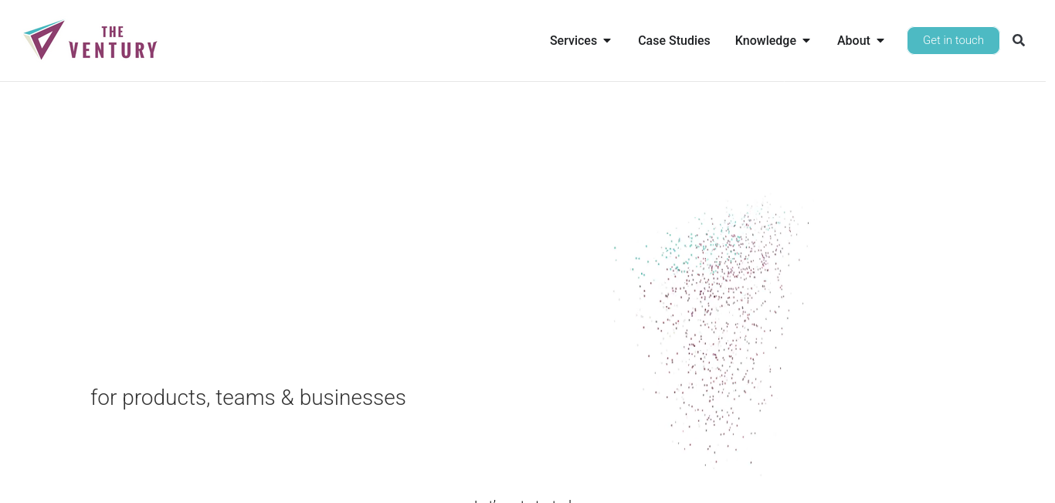Image resolution: width=1055 pixels, height=503 pixels.
Task: Open the site search magnifier icon
Action: click(1019, 40)
